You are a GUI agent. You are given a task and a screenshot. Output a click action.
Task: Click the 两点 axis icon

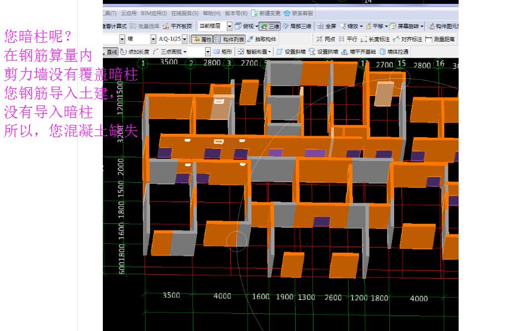320,39
